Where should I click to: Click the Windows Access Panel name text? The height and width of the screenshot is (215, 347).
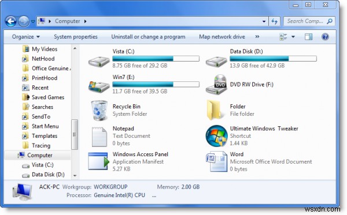(x=141, y=154)
